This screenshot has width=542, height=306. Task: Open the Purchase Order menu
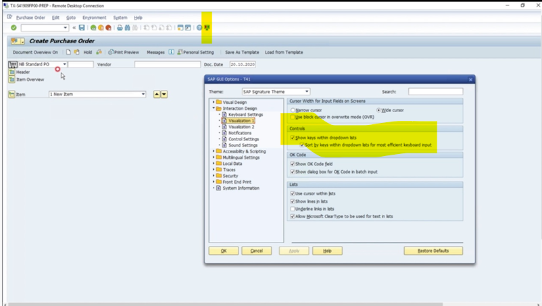[30, 18]
